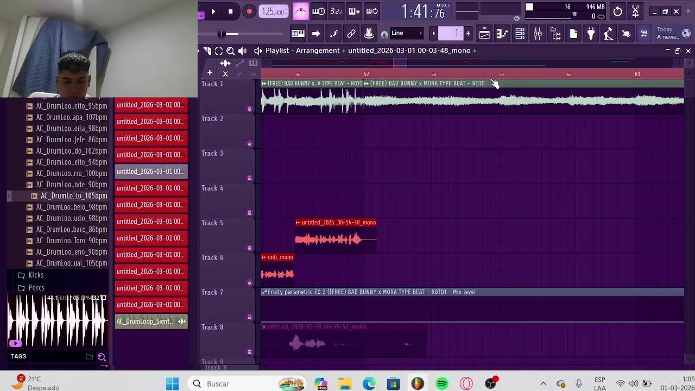
Task: Click the stamp tool icon
Action: pos(369,34)
